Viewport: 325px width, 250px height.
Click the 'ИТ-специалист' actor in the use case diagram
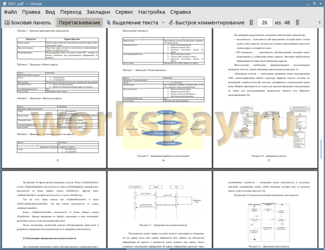(x=196, y=123)
